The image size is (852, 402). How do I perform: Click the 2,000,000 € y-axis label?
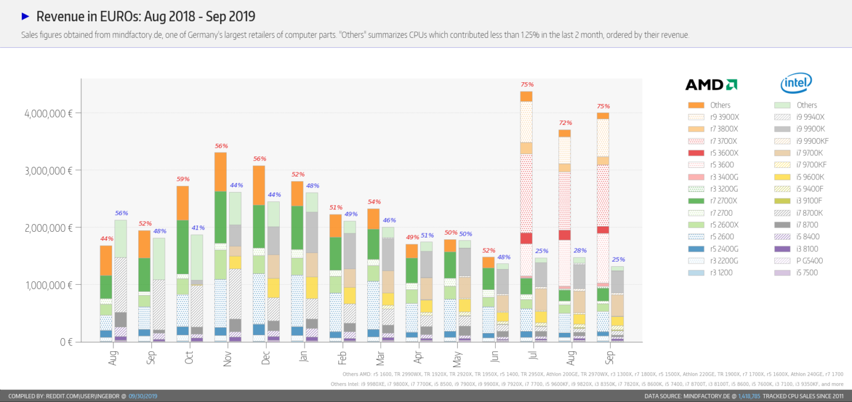[x=48, y=228]
